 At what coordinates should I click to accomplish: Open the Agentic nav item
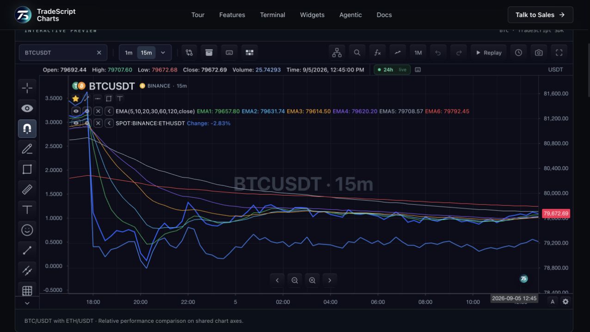(350, 15)
